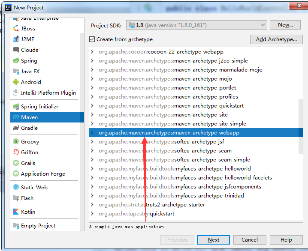
Task: Choose Spring Initializr project type
Action: tap(45, 107)
